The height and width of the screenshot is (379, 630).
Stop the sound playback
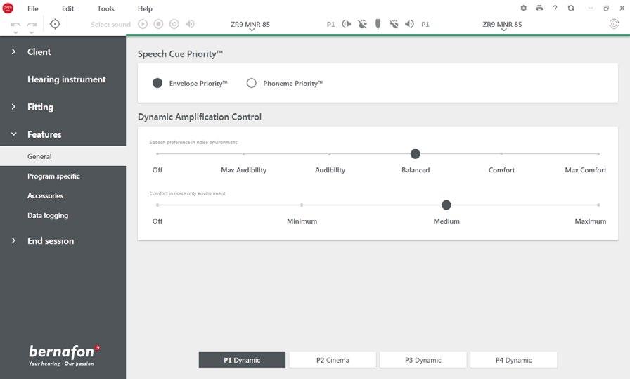158,24
